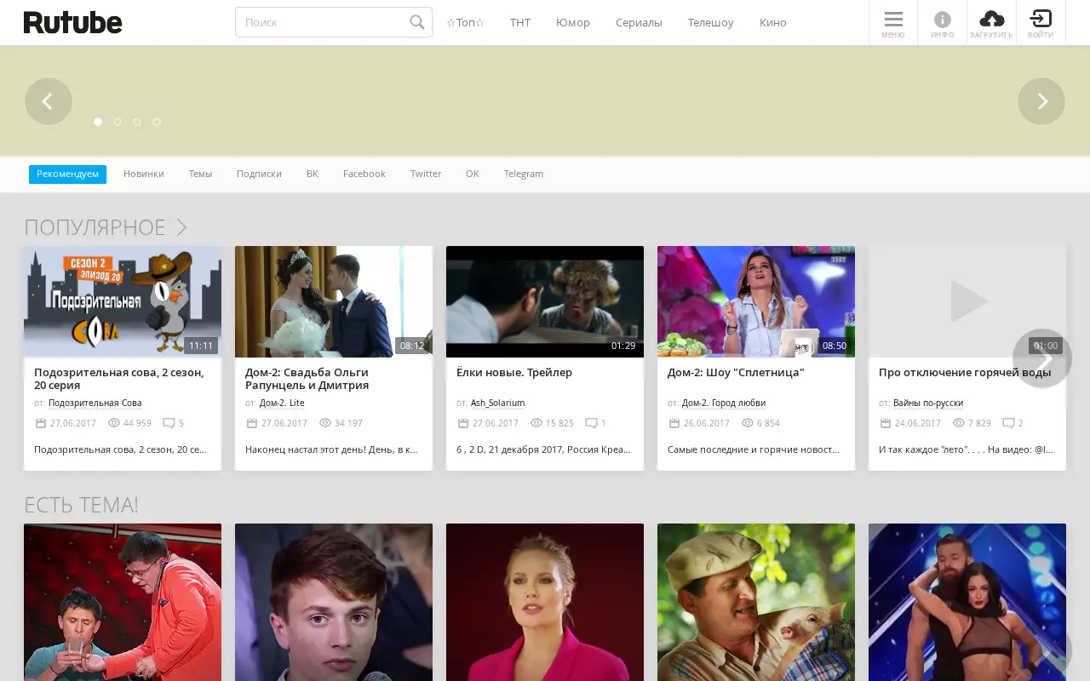Click comment icon on Ёлки новые card
This screenshot has height=681, width=1090.
(x=591, y=423)
